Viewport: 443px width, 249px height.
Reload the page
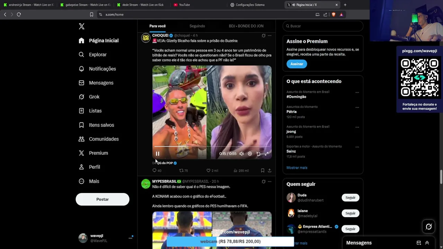coord(19,15)
